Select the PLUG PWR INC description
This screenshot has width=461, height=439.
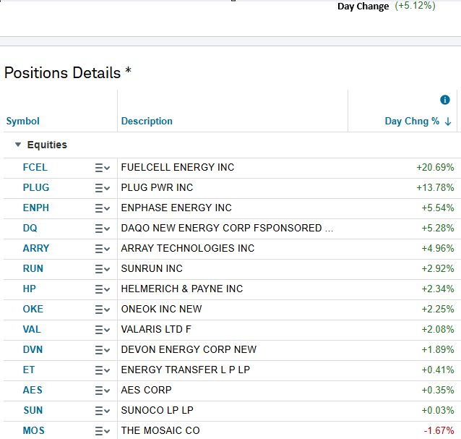point(157,187)
